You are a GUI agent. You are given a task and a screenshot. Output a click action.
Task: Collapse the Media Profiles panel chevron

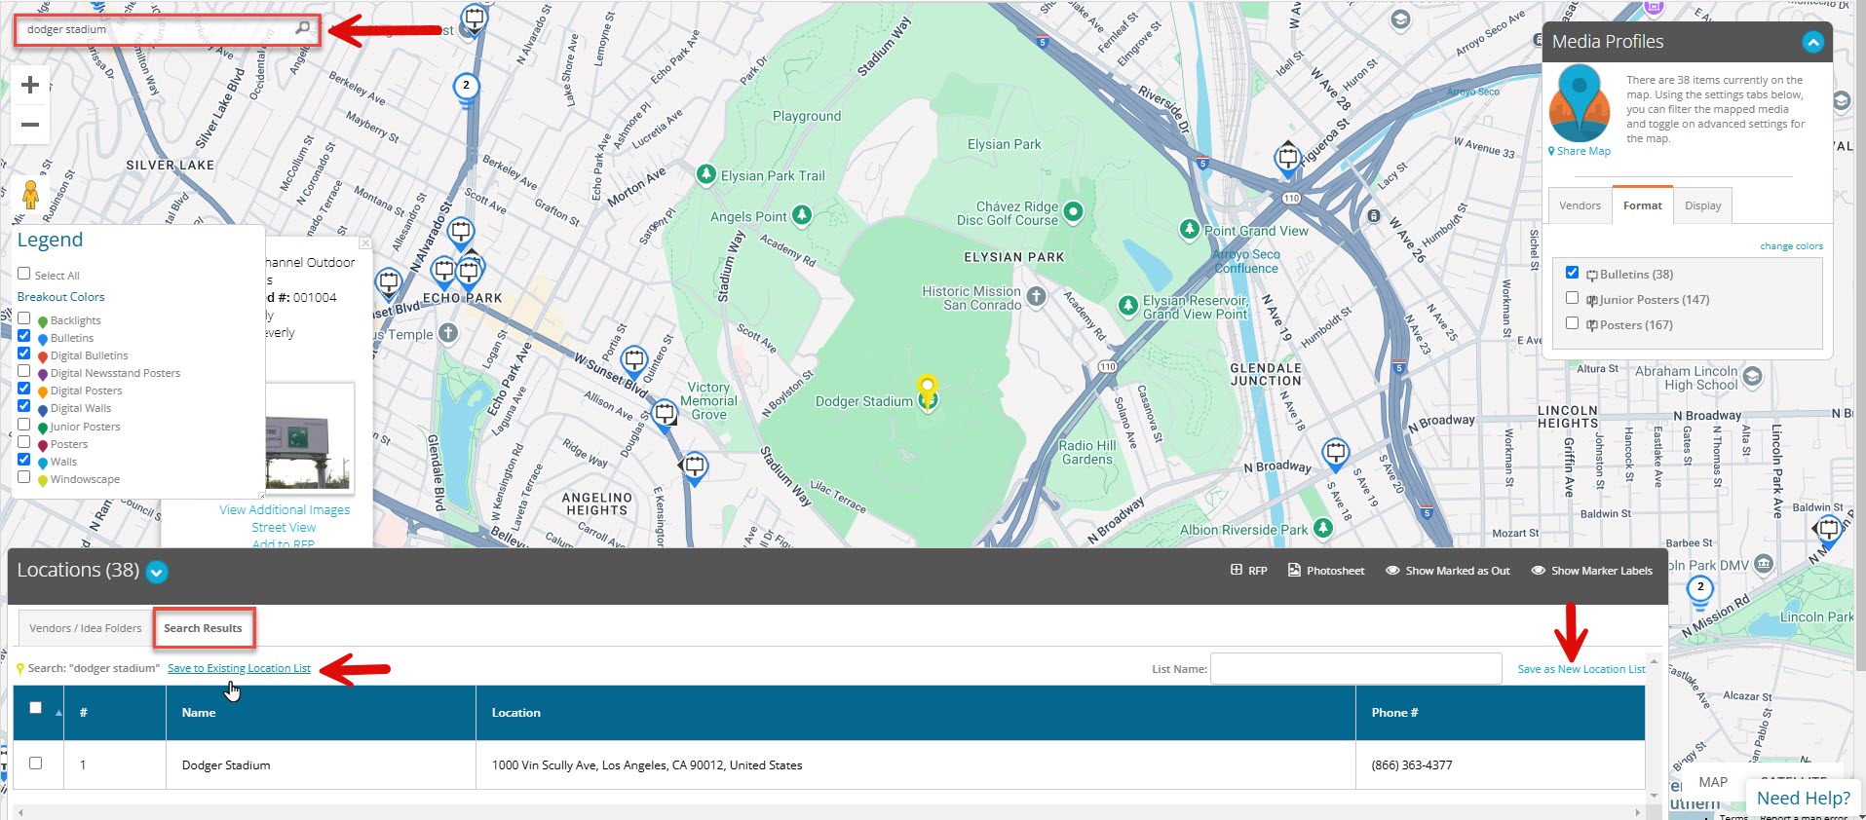(1812, 42)
